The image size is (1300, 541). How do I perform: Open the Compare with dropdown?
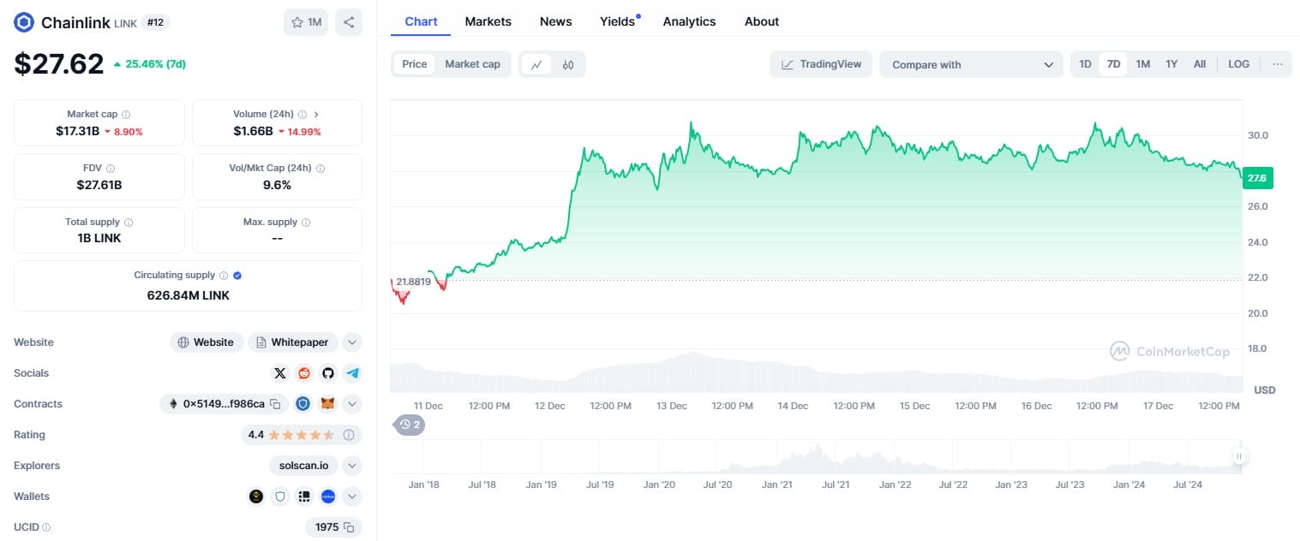pyautogui.click(x=971, y=64)
